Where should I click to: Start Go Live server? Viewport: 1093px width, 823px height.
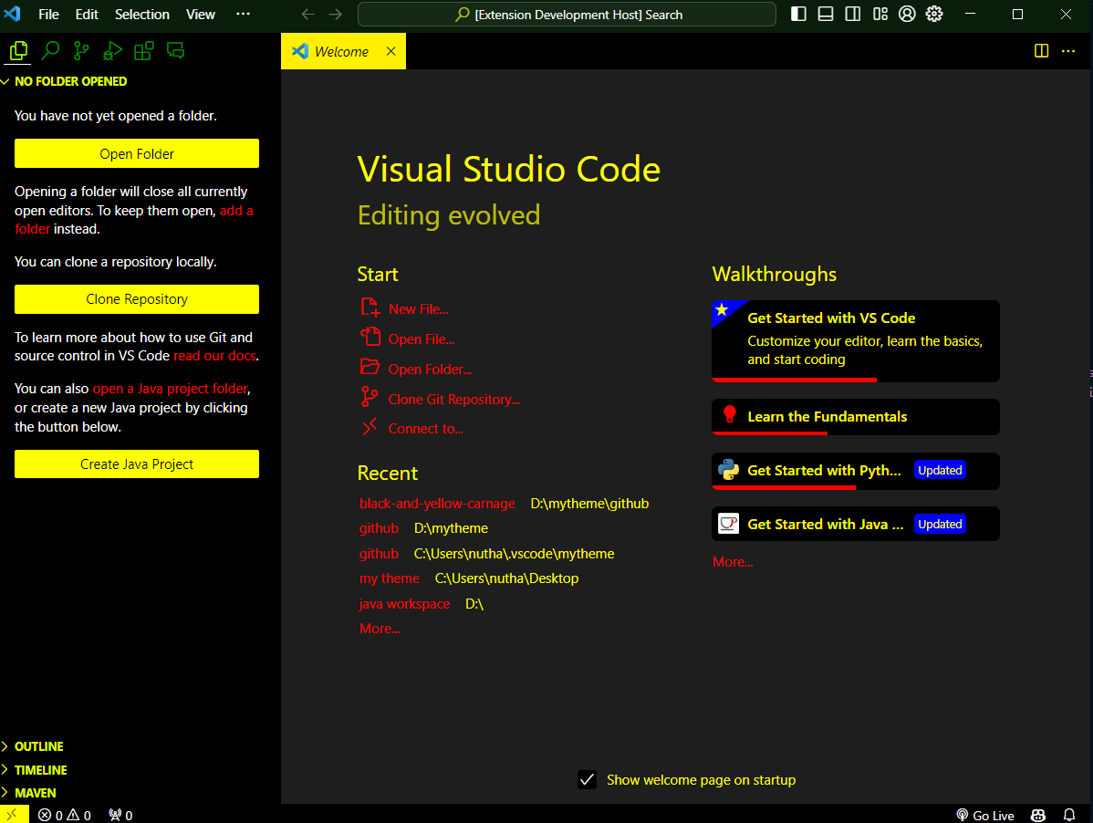coord(985,815)
